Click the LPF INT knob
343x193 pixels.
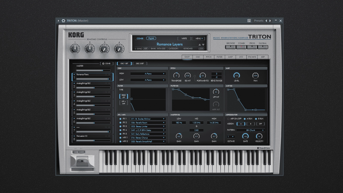(x=216, y=92)
